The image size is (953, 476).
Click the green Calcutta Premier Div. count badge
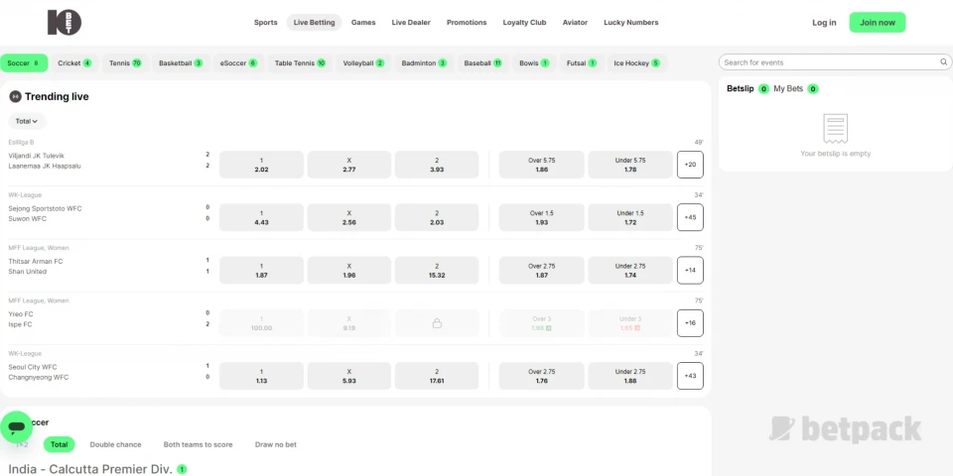pyautogui.click(x=182, y=469)
